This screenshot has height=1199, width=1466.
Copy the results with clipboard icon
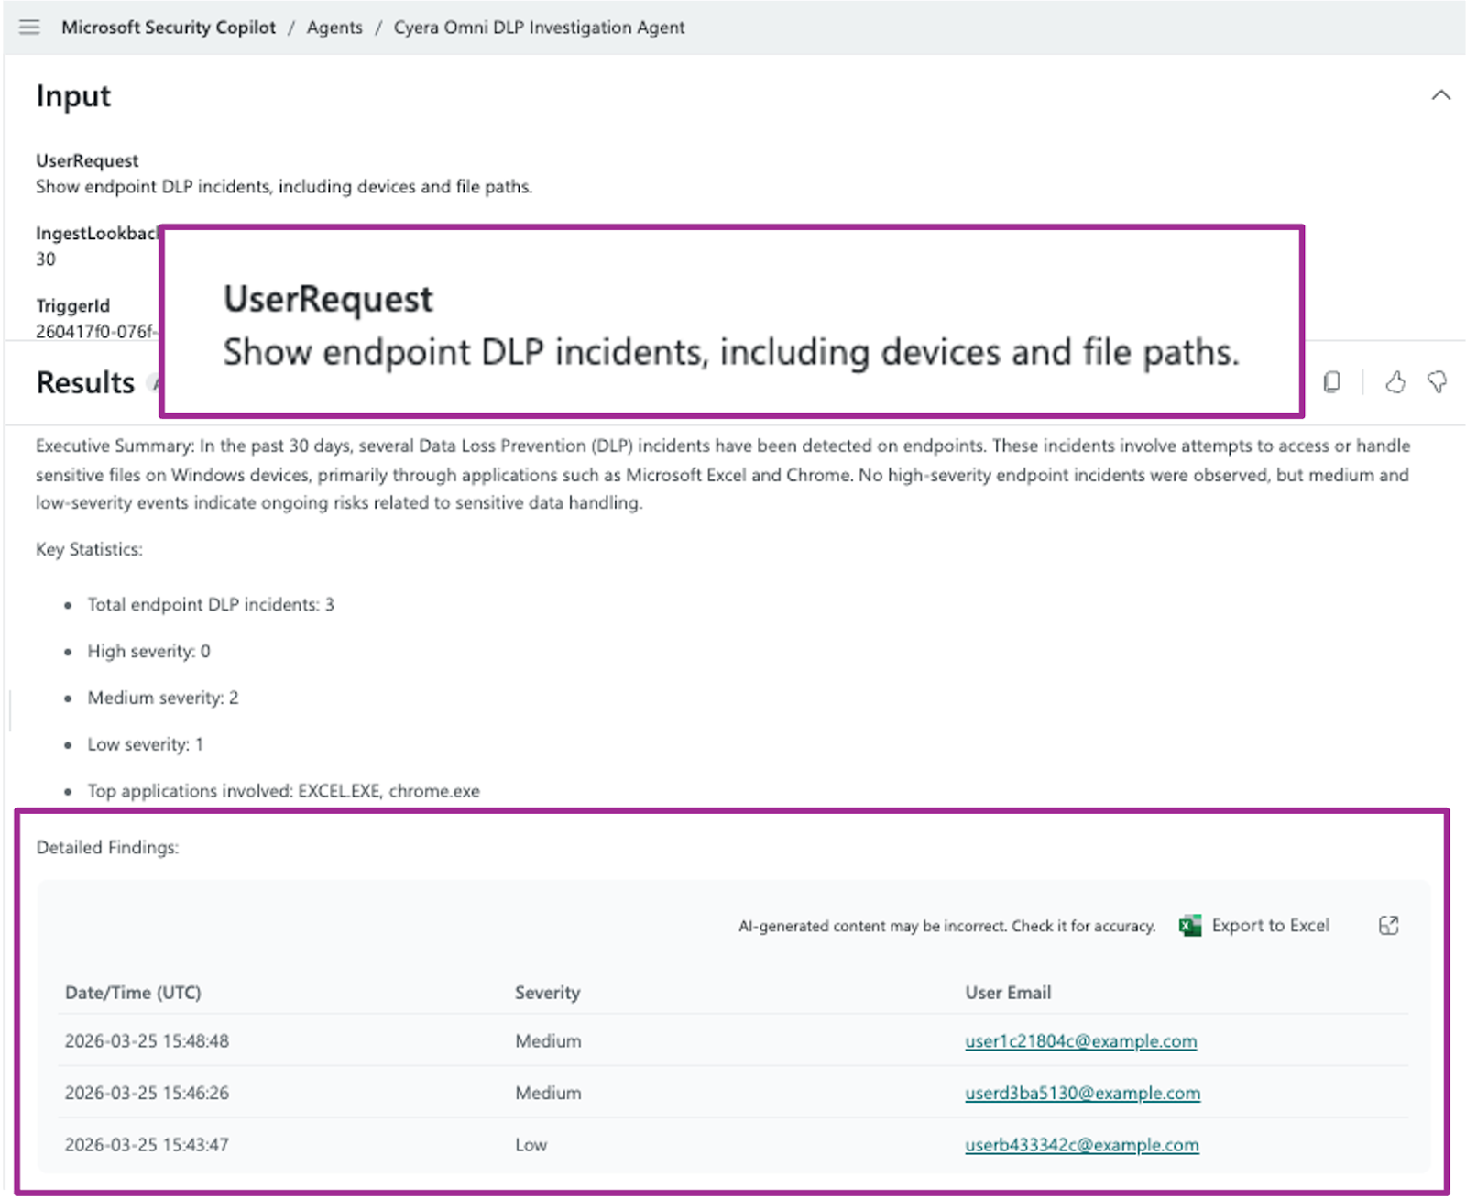coord(1332,382)
